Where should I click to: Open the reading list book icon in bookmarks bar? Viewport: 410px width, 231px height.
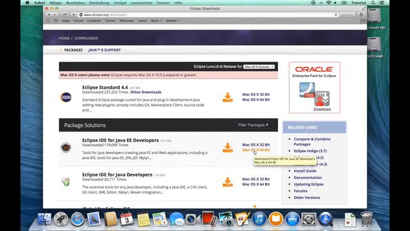click(48, 21)
